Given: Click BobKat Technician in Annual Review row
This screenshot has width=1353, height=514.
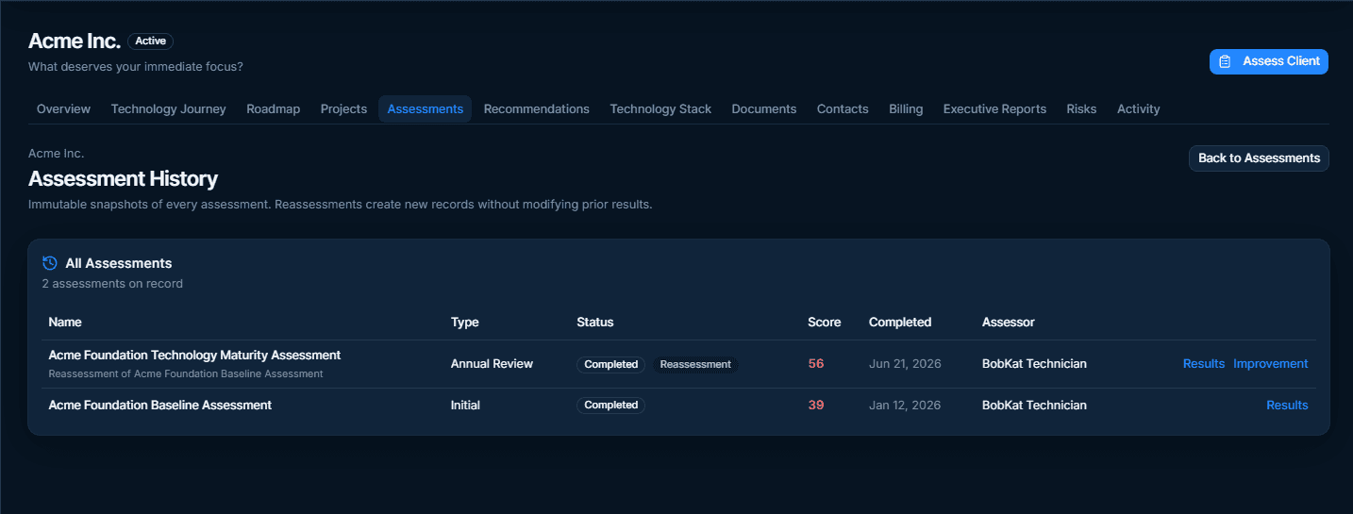Looking at the screenshot, I should point(1034,364).
